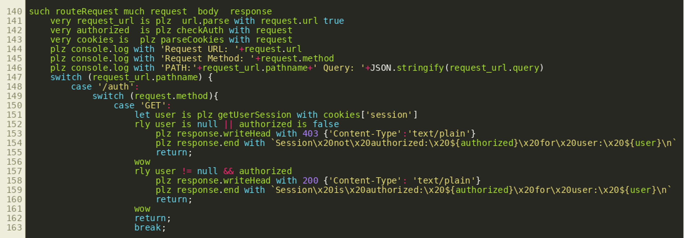Click line number 163 in gutter
This screenshot has width=684, height=238.
coord(14,227)
